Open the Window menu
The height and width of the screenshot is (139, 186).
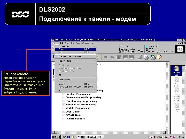pyautogui.click(x=85, y=43)
